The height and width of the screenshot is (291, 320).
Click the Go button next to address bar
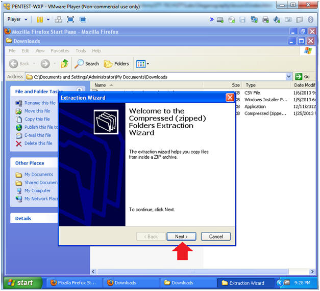pos(303,77)
